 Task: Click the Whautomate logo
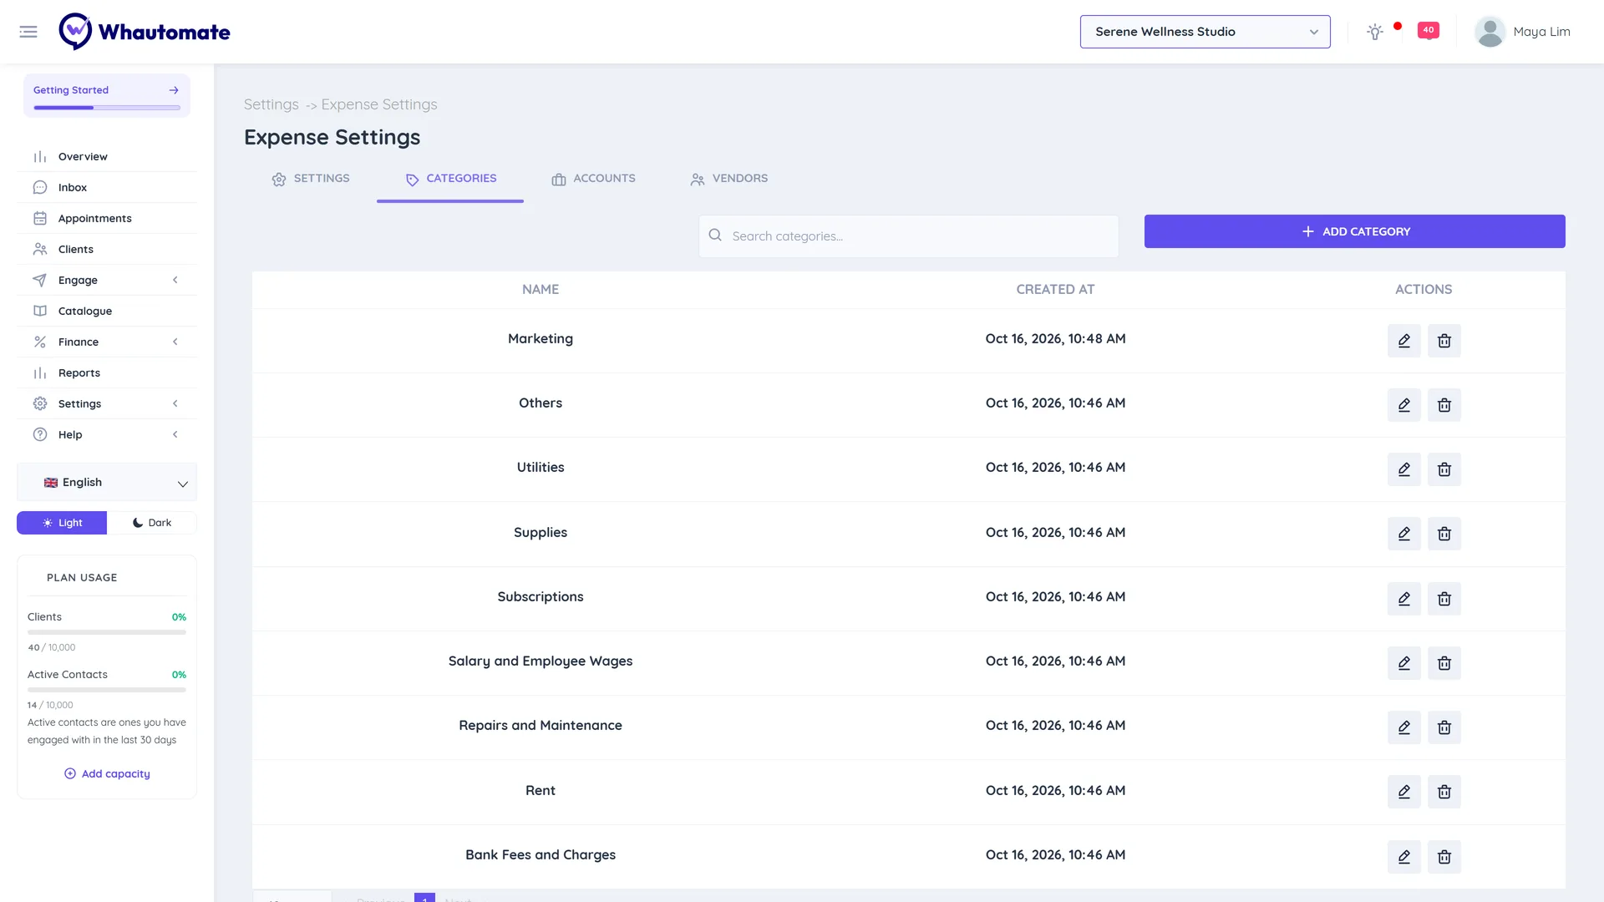[145, 32]
